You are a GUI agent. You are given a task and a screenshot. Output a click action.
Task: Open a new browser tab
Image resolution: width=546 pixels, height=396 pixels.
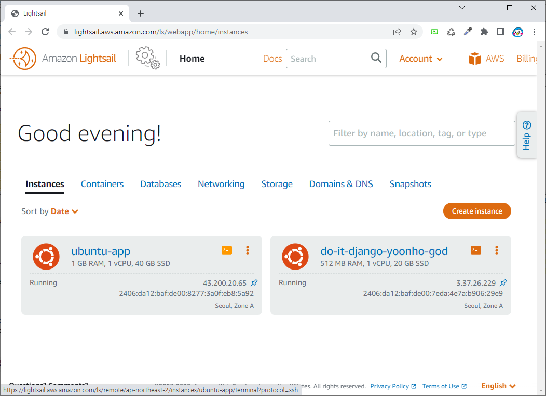[140, 13]
